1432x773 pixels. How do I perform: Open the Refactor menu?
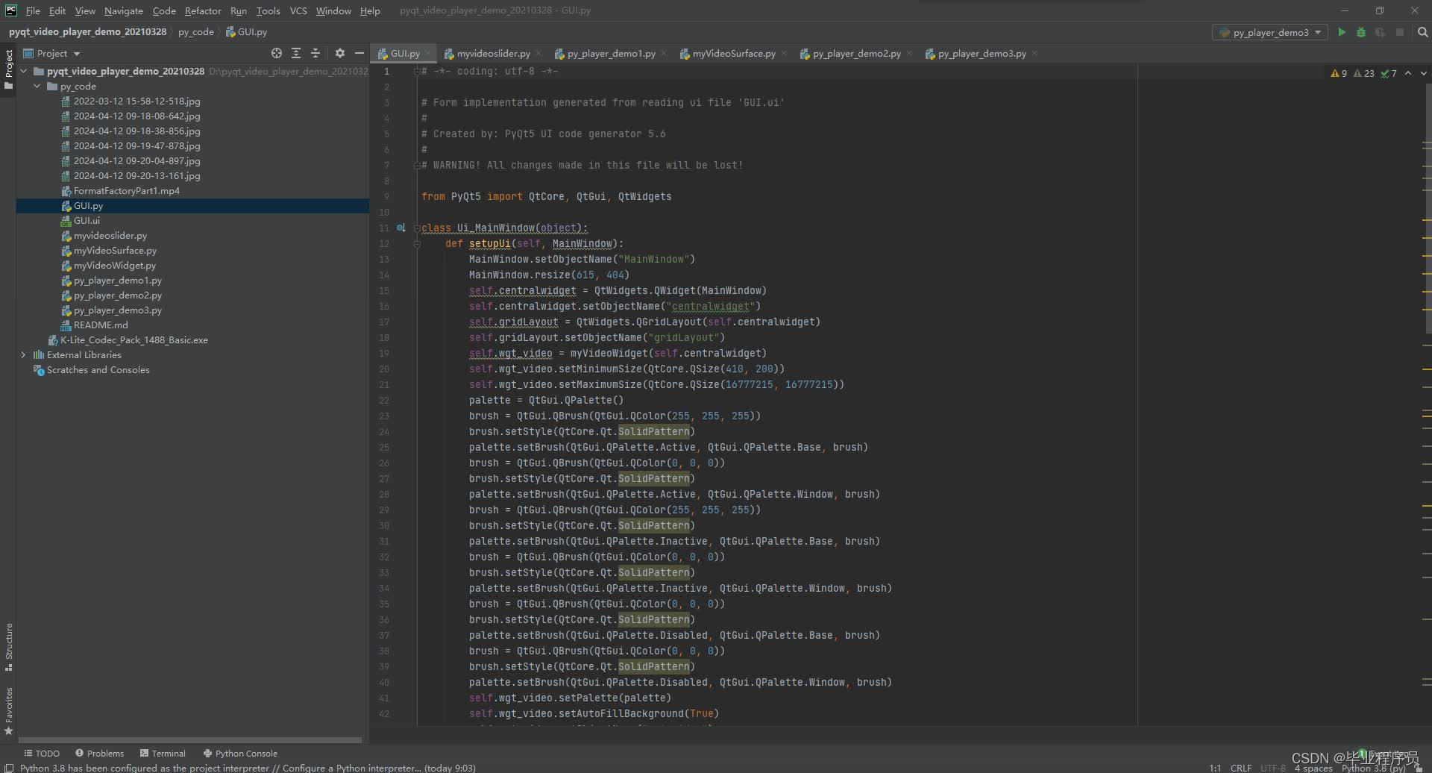203,10
